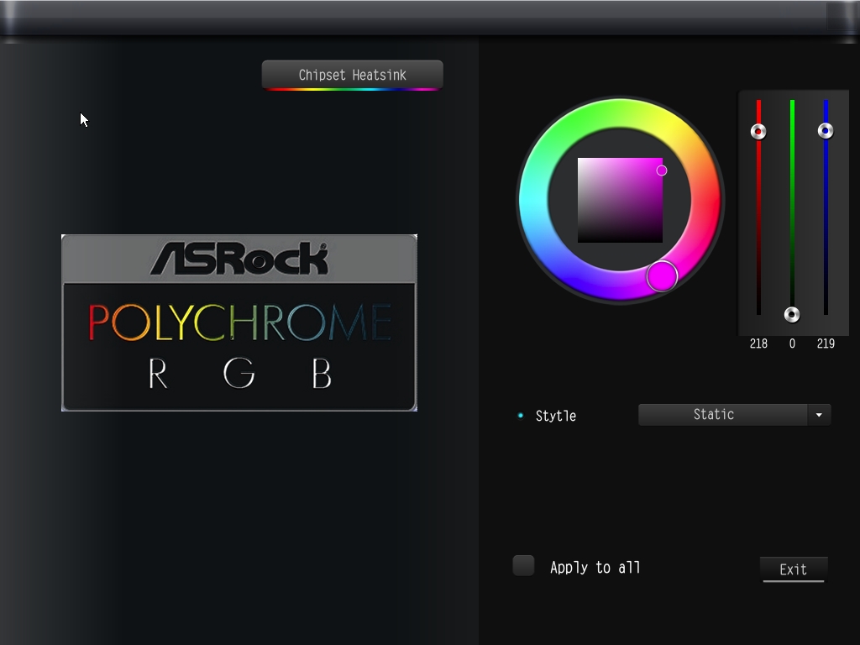Image resolution: width=860 pixels, height=645 pixels.
Task: Click the Apply to all label
Action: click(595, 567)
